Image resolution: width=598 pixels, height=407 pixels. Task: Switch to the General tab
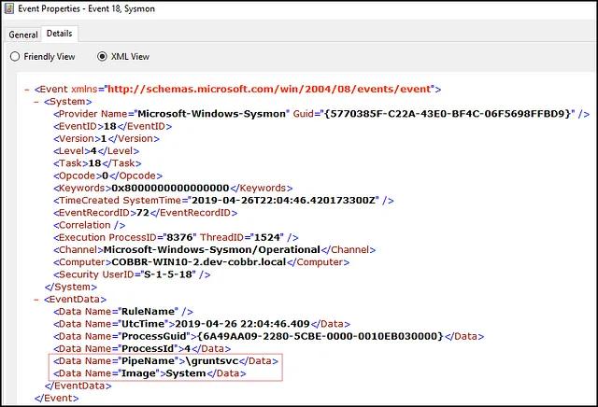22,34
